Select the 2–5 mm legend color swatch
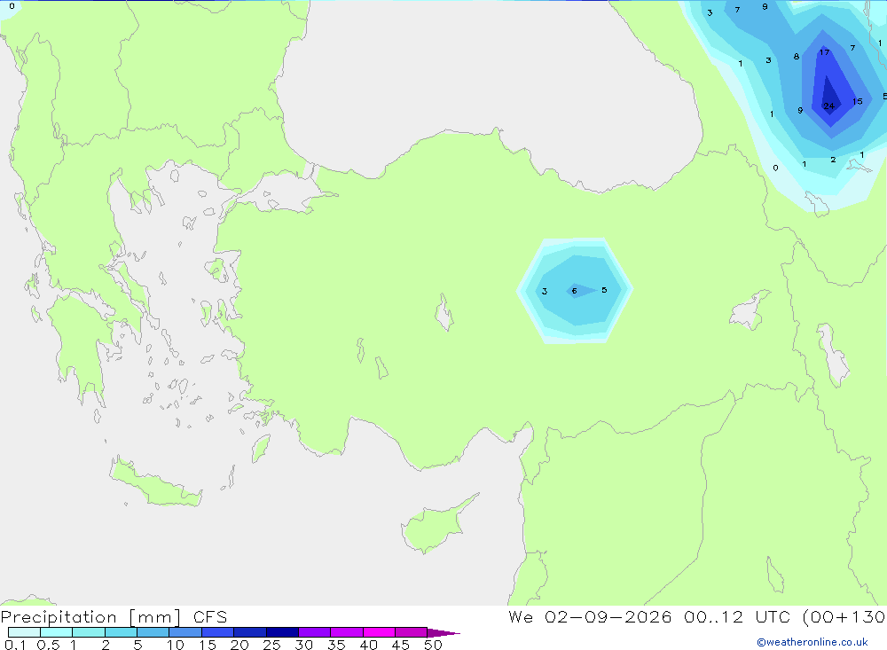The height and width of the screenshot is (650, 887). [121, 632]
